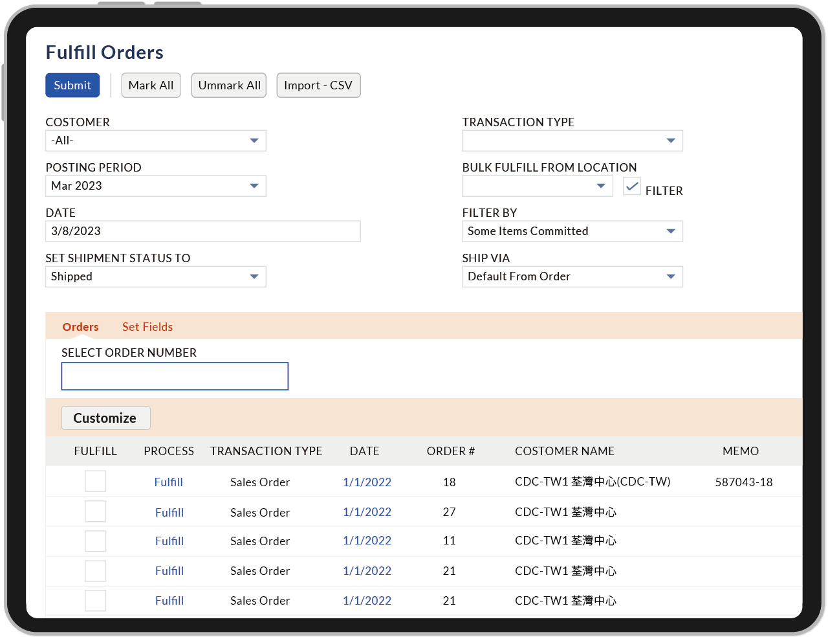Select the Orders tab
828x639 pixels.
click(80, 326)
